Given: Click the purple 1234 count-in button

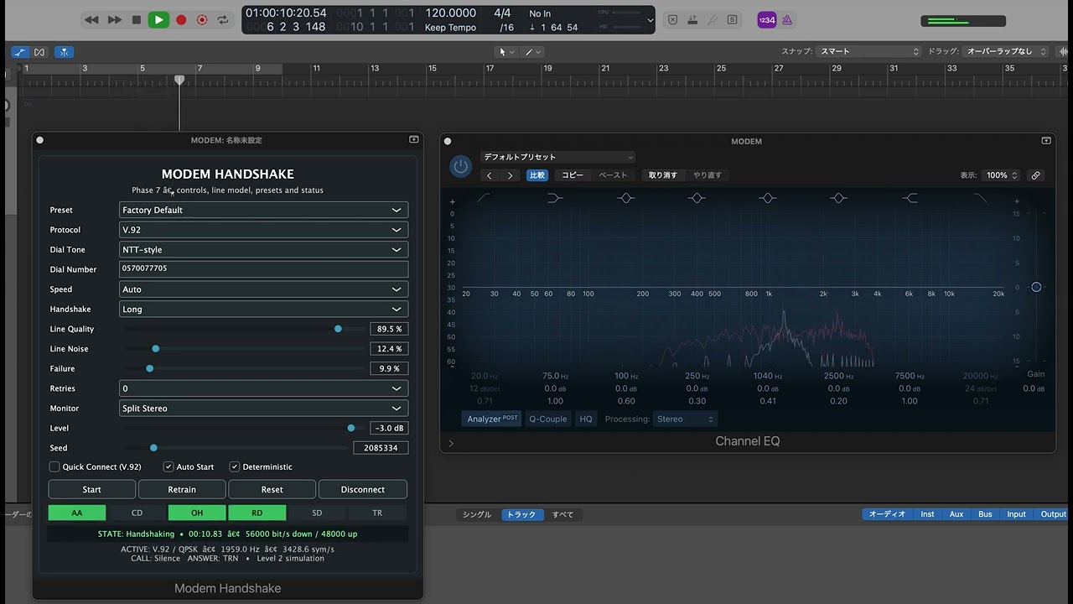Looking at the screenshot, I should point(766,20).
